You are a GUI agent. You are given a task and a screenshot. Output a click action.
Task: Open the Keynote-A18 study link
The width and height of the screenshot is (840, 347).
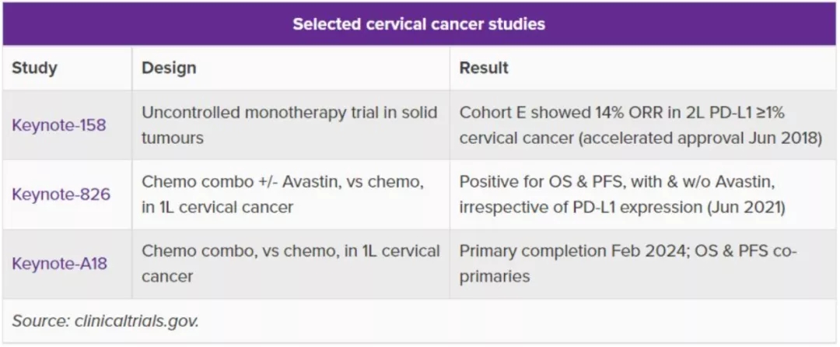point(59,263)
